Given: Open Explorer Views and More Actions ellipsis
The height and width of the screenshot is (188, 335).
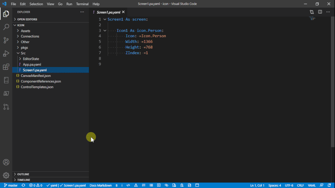Looking at the screenshot, I should (82, 12).
